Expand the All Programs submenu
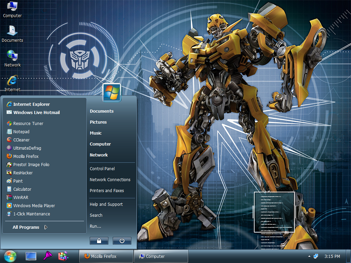Image resolution: width=351 pixels, height=263 pixels. click(x=26, y=227)
